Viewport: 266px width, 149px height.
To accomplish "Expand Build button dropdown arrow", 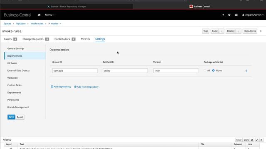I will tap(221, 31).
